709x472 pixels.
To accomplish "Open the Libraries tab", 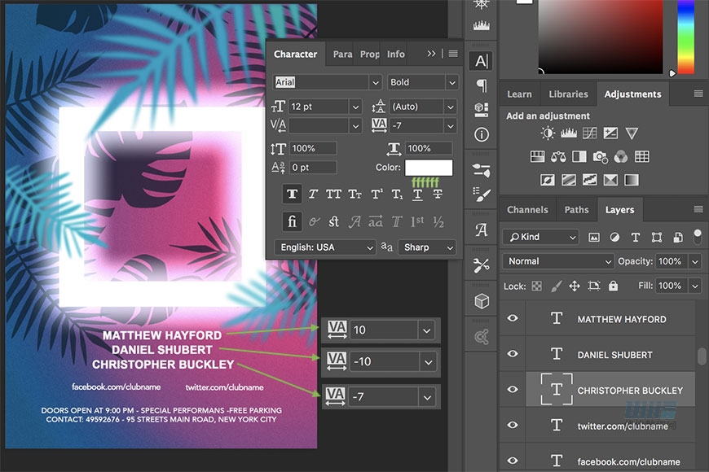I will [x=568, y=94].
